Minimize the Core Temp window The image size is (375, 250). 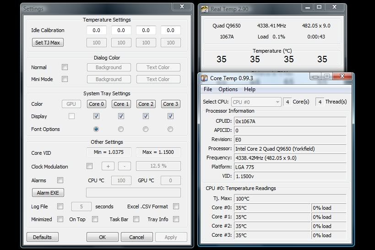click(x=315, y=76)
